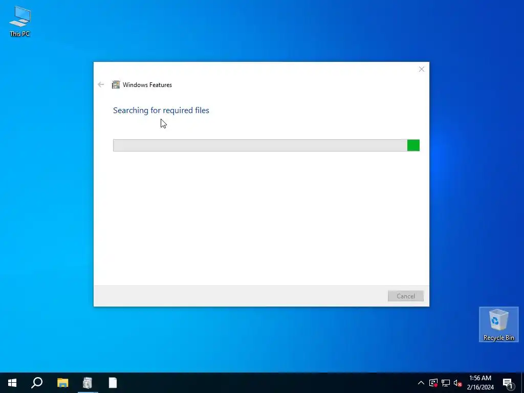
Task: Open the blank document taskbar app
Action: 113,383
